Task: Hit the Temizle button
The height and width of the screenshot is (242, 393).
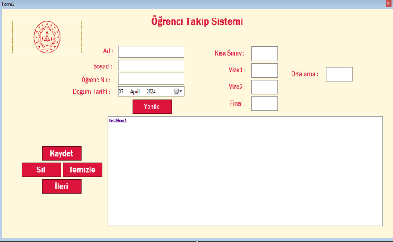Action: coord(82,170)
